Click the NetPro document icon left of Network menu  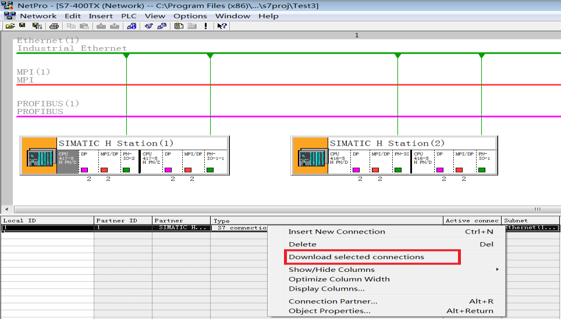coord(10,16)
